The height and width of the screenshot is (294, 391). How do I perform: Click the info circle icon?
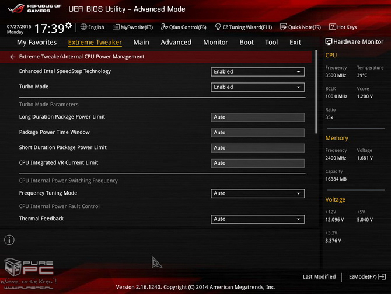[9, 240]
